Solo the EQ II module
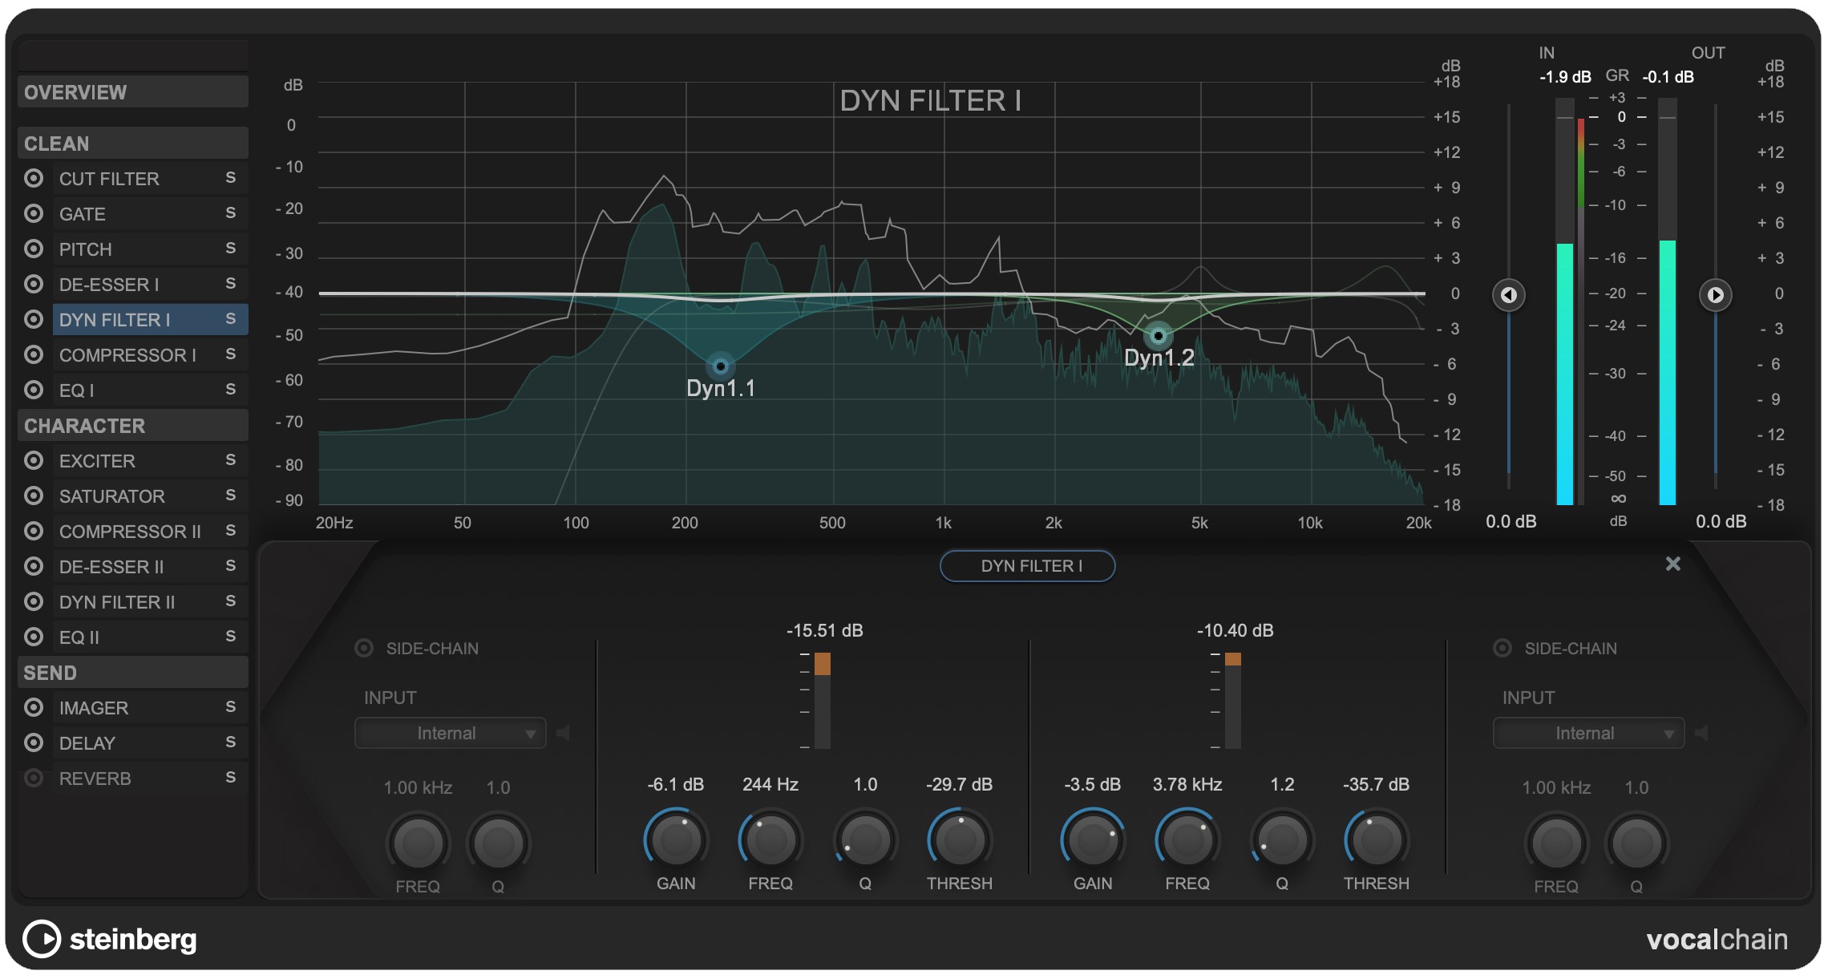Image resolution: width=1828 pixels, height=975 pixels. coord(231,637)
